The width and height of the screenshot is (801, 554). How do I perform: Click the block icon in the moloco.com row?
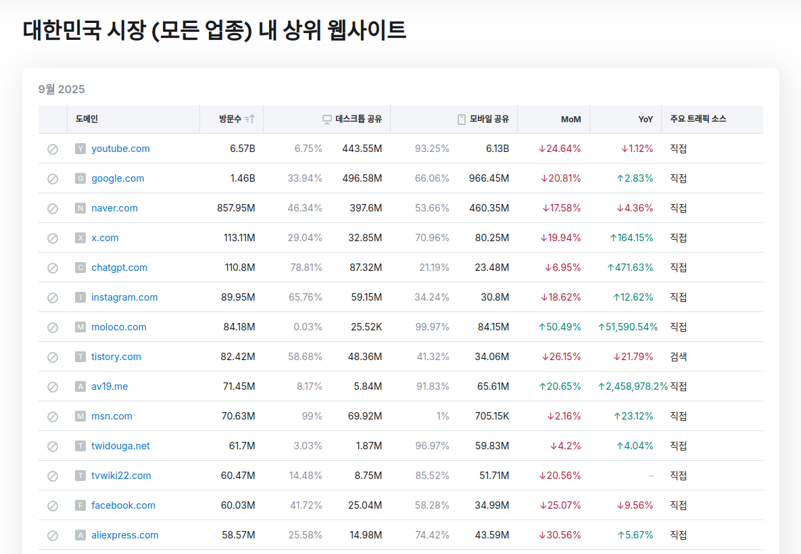point(53,327)
